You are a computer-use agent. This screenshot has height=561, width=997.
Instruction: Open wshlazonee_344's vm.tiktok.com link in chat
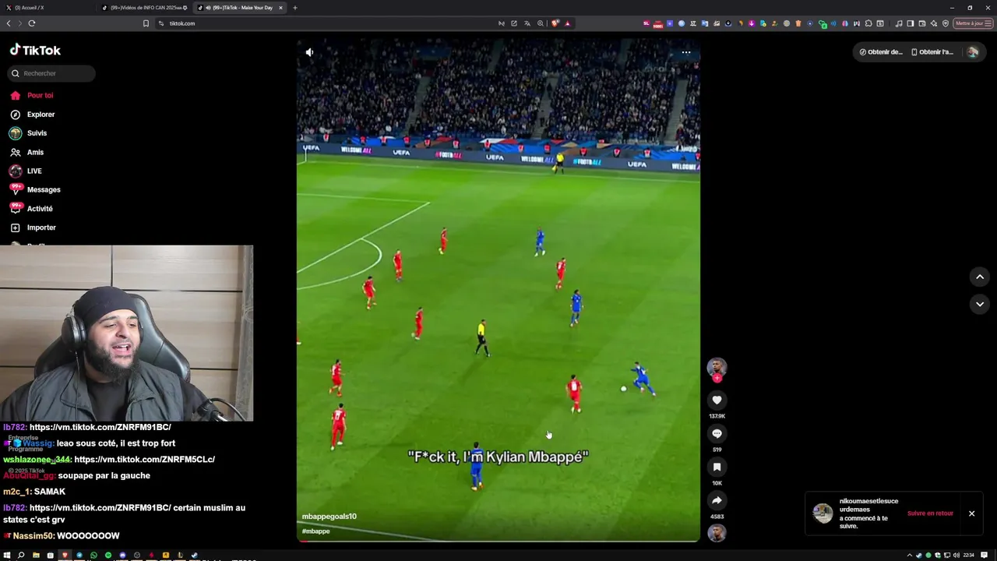coord(144,460)
